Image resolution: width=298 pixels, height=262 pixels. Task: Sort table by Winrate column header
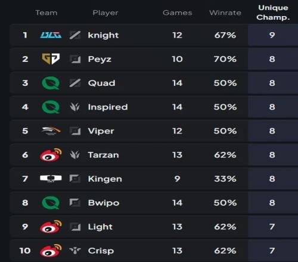click(x=225, y=13)
